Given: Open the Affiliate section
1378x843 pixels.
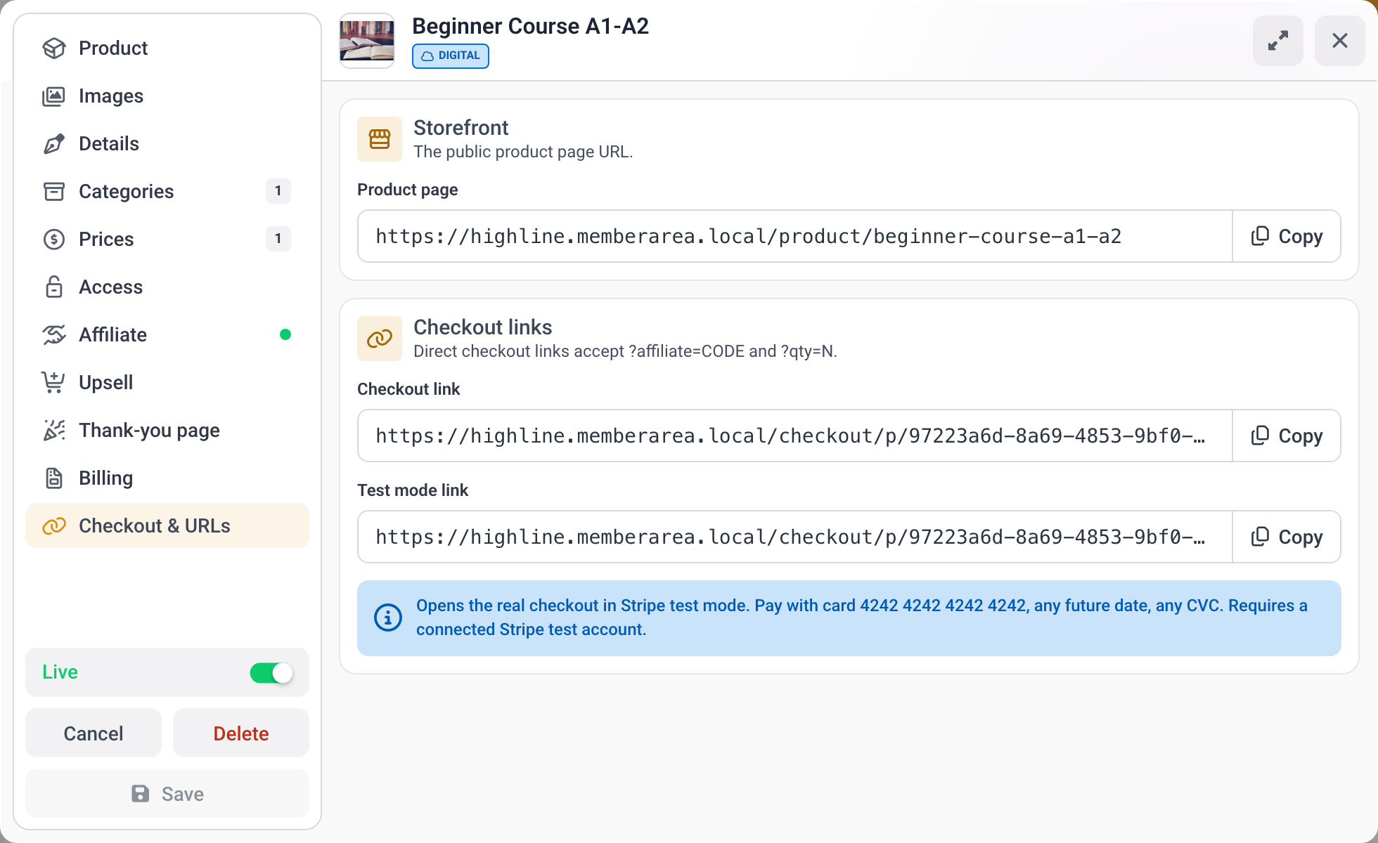Looking at the screenshot, I should pos(167,334).
